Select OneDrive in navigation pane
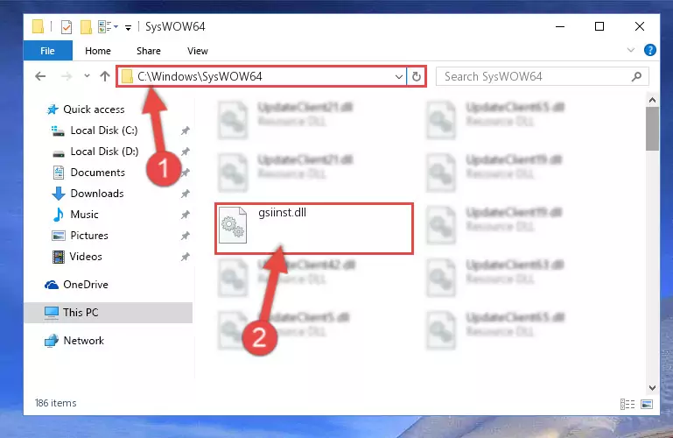Image resolution: width=673 pixels, height=438 pixels. click(x=86, y=285)
